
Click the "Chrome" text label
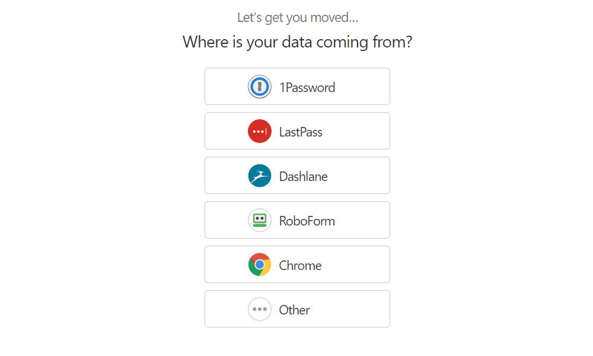pos(300,266)
